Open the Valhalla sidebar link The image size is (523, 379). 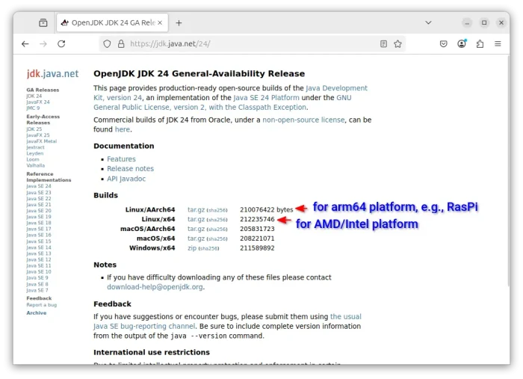point(35,165)
